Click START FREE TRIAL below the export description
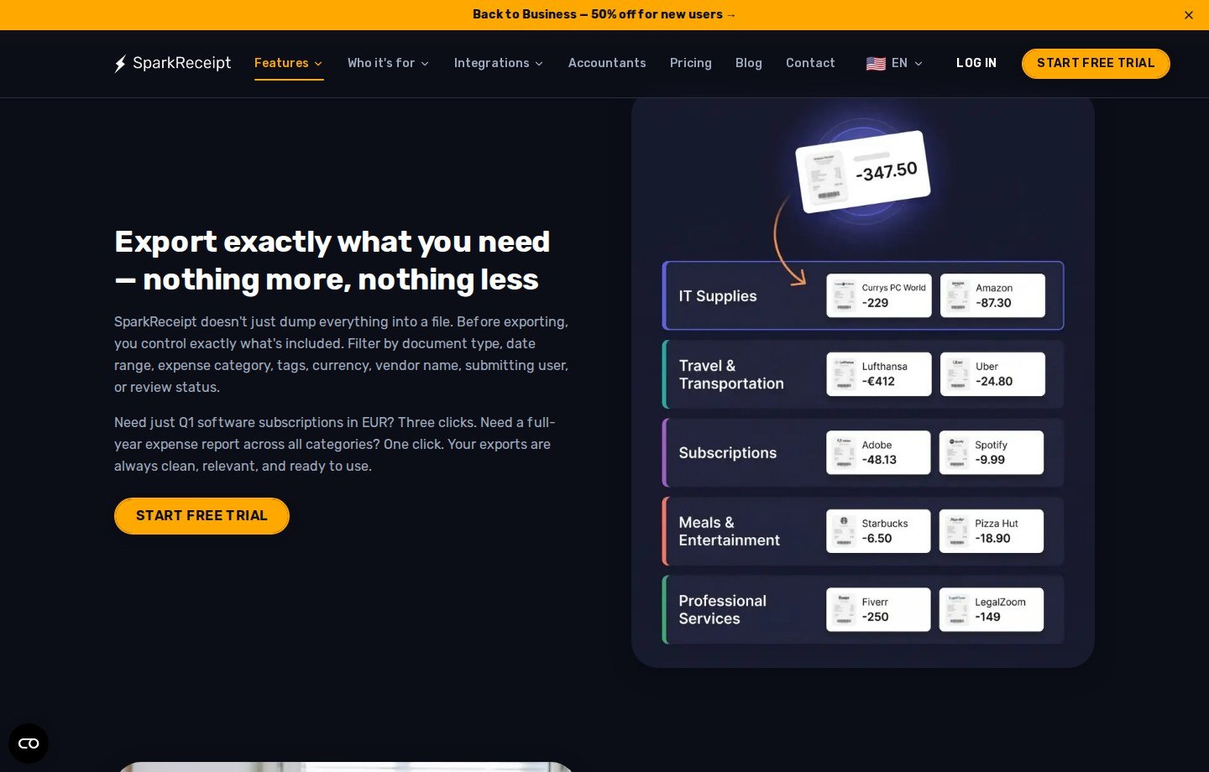The height and width of the screenshot is (772, 1209). 201,516
